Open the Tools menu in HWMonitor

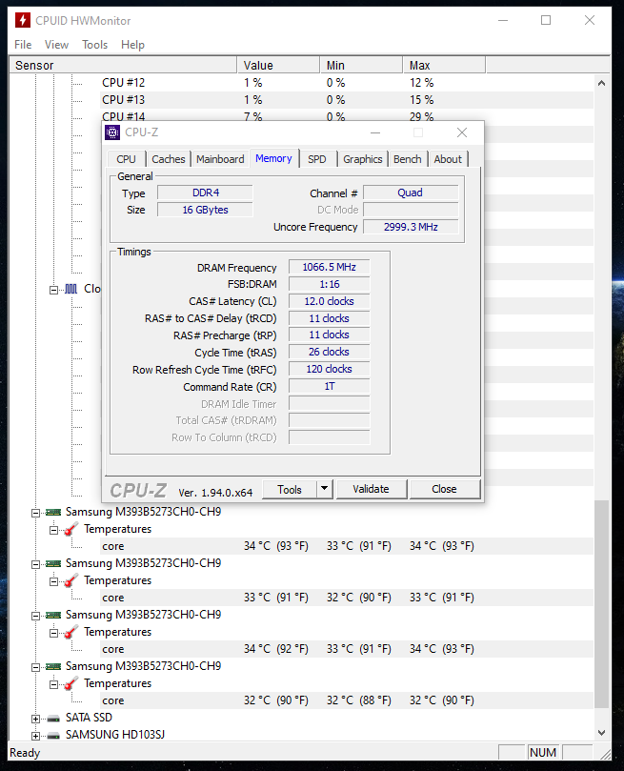pos(95,45)
